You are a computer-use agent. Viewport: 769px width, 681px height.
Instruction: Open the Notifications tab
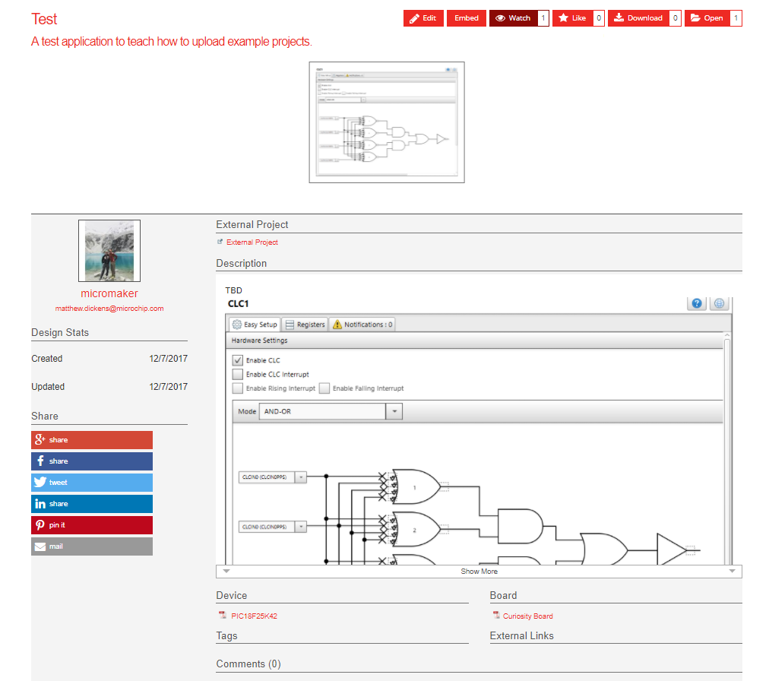pyautogui.click(x=362, y=325)
